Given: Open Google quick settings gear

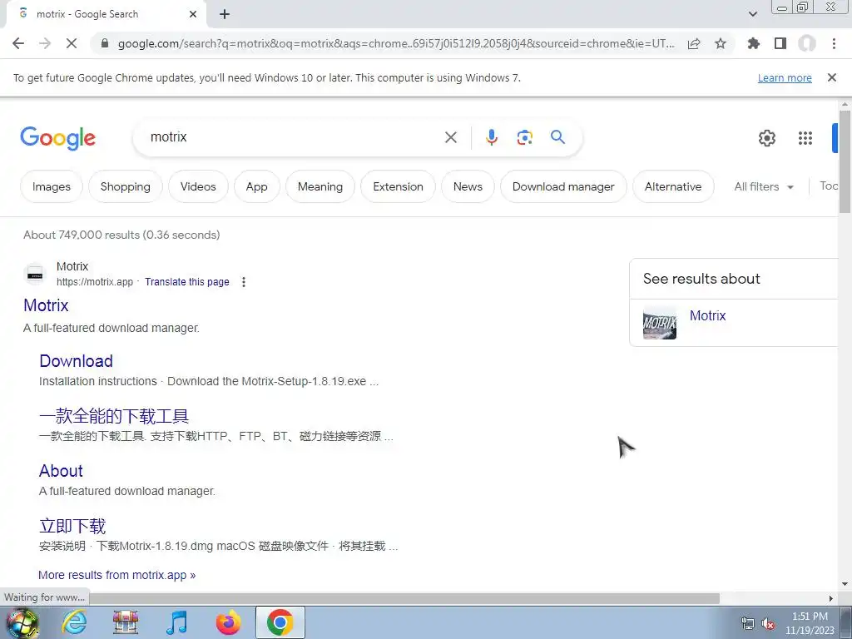Looking at the screenshot, I should pos(766,138).
